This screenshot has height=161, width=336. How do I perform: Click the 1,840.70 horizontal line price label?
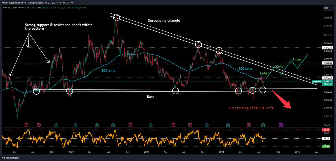(x=328, y=48)
